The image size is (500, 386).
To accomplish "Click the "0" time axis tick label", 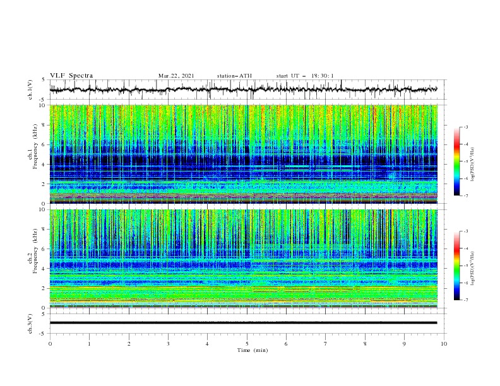I will coord(50,344).
